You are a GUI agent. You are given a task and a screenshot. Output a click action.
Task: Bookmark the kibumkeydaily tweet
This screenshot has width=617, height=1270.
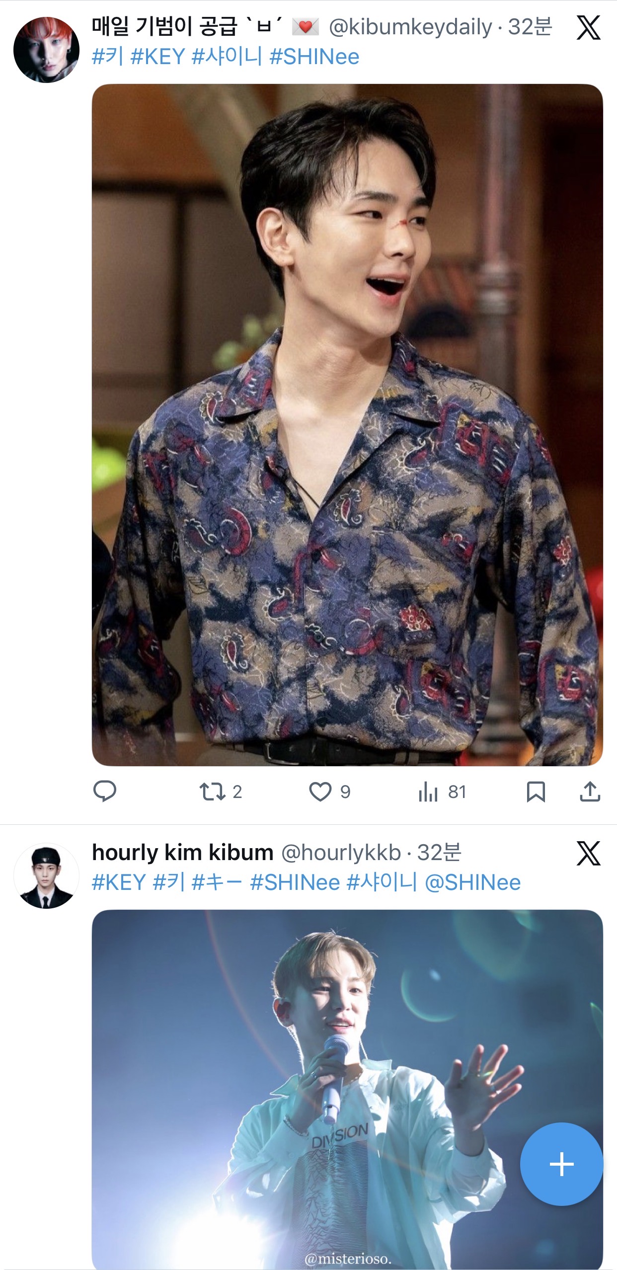[x=536, y=792]
